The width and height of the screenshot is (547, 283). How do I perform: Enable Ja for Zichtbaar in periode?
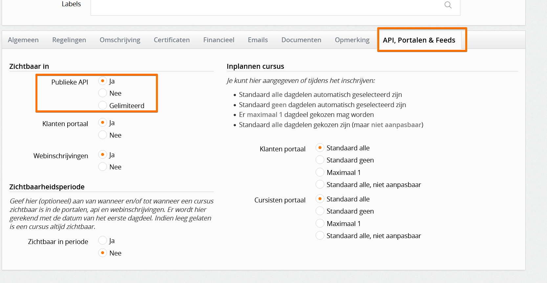point(102,240)
